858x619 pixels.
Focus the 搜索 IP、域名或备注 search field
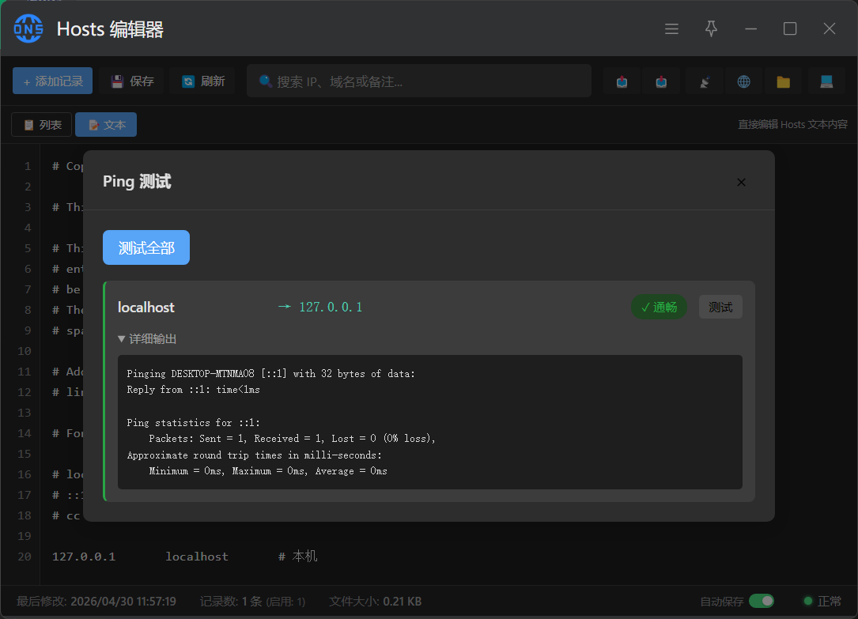click(419, 81)
